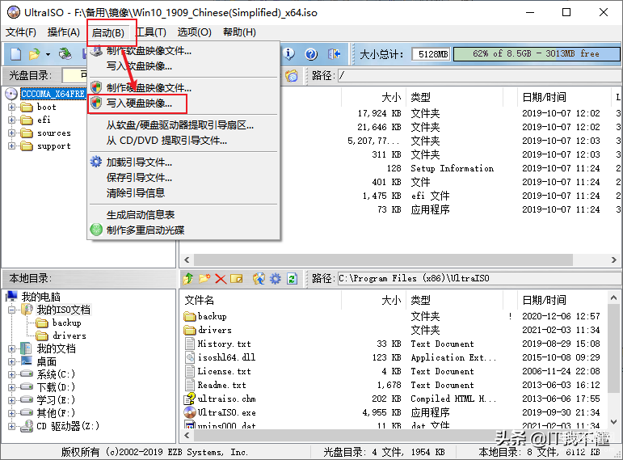The height and width of the screenshot is (460, 623).
Task: Expand the 系统(C:) drive node
Action: point(11,374)
